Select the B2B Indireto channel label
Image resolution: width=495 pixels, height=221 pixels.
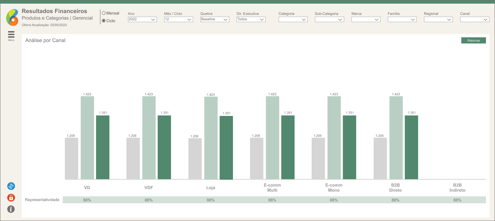[457, 188]
